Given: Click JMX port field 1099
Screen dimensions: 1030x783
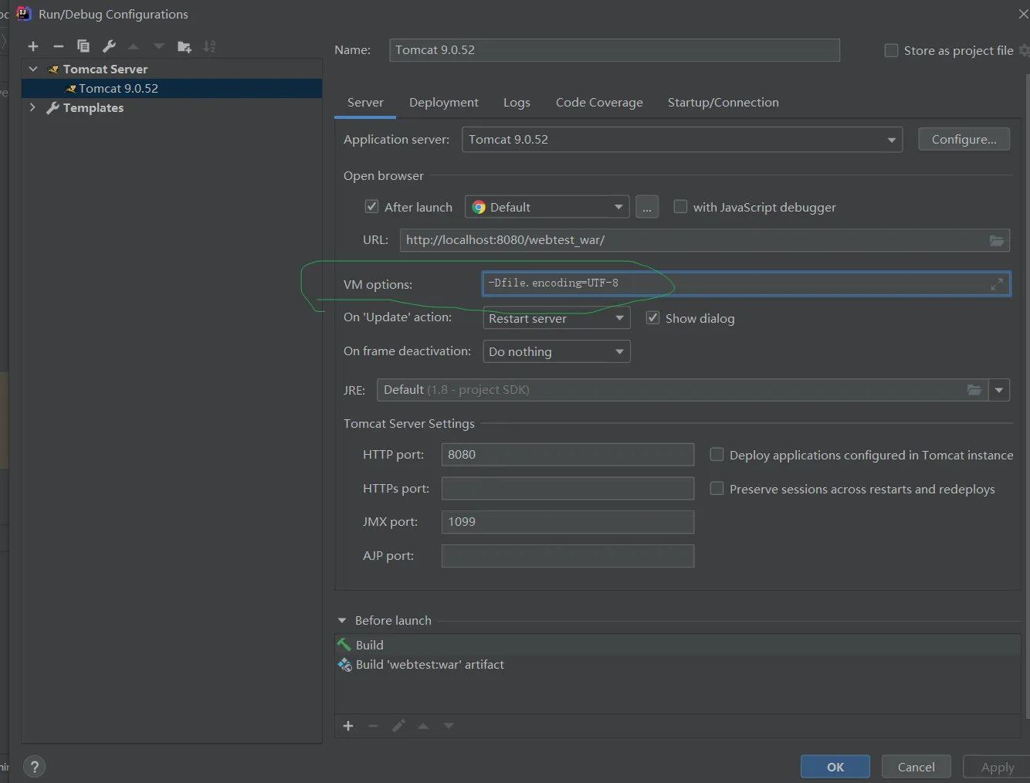Looking at the screenshot, I should tap(568, 522).
